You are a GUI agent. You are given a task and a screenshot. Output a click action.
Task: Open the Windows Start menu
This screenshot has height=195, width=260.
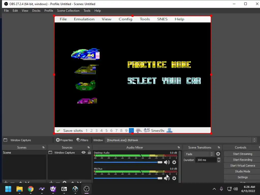click(8, 189)
